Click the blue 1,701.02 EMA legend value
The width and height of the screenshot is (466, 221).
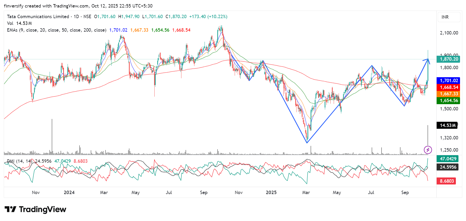click(118, 30)
